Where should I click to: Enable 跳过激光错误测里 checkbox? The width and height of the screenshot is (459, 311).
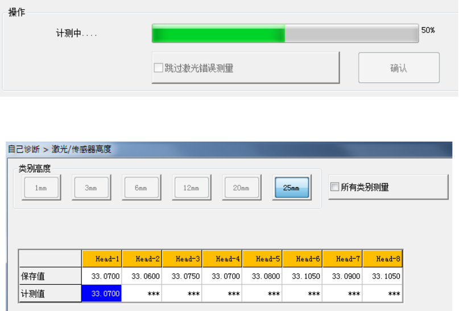pos(158,68)
